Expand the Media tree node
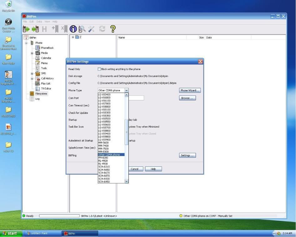296x237 pixels. coord(32,53)
